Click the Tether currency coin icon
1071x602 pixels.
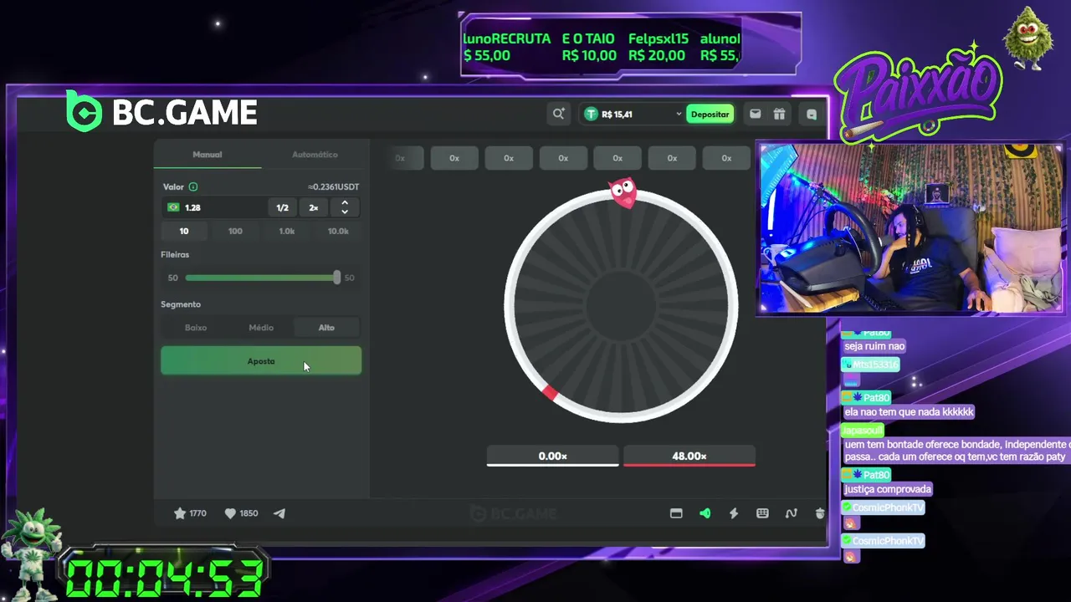[x=591, y=114]
